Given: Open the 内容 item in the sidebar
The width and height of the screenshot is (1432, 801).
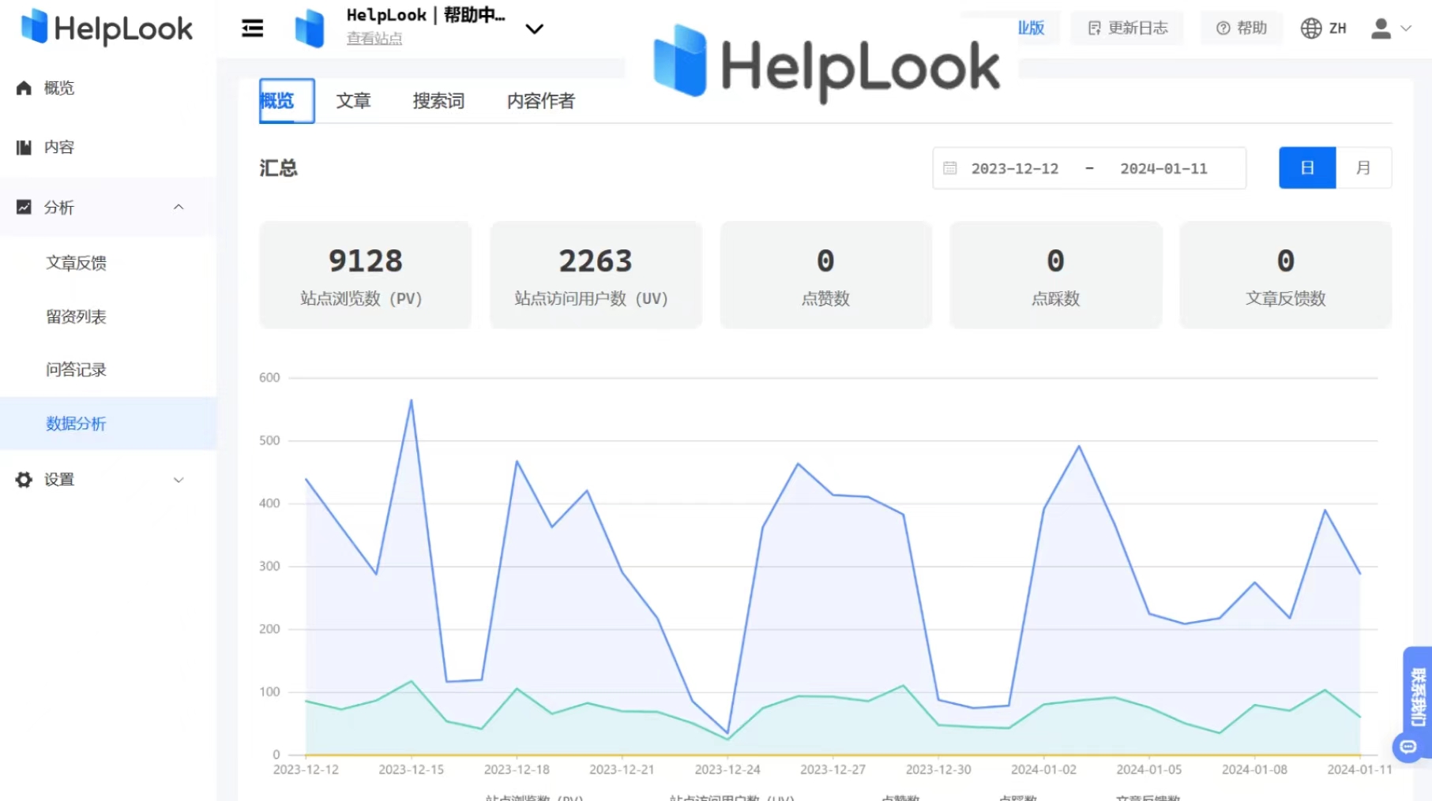Looking at the screenshot, I should click(x=108, y=147).
